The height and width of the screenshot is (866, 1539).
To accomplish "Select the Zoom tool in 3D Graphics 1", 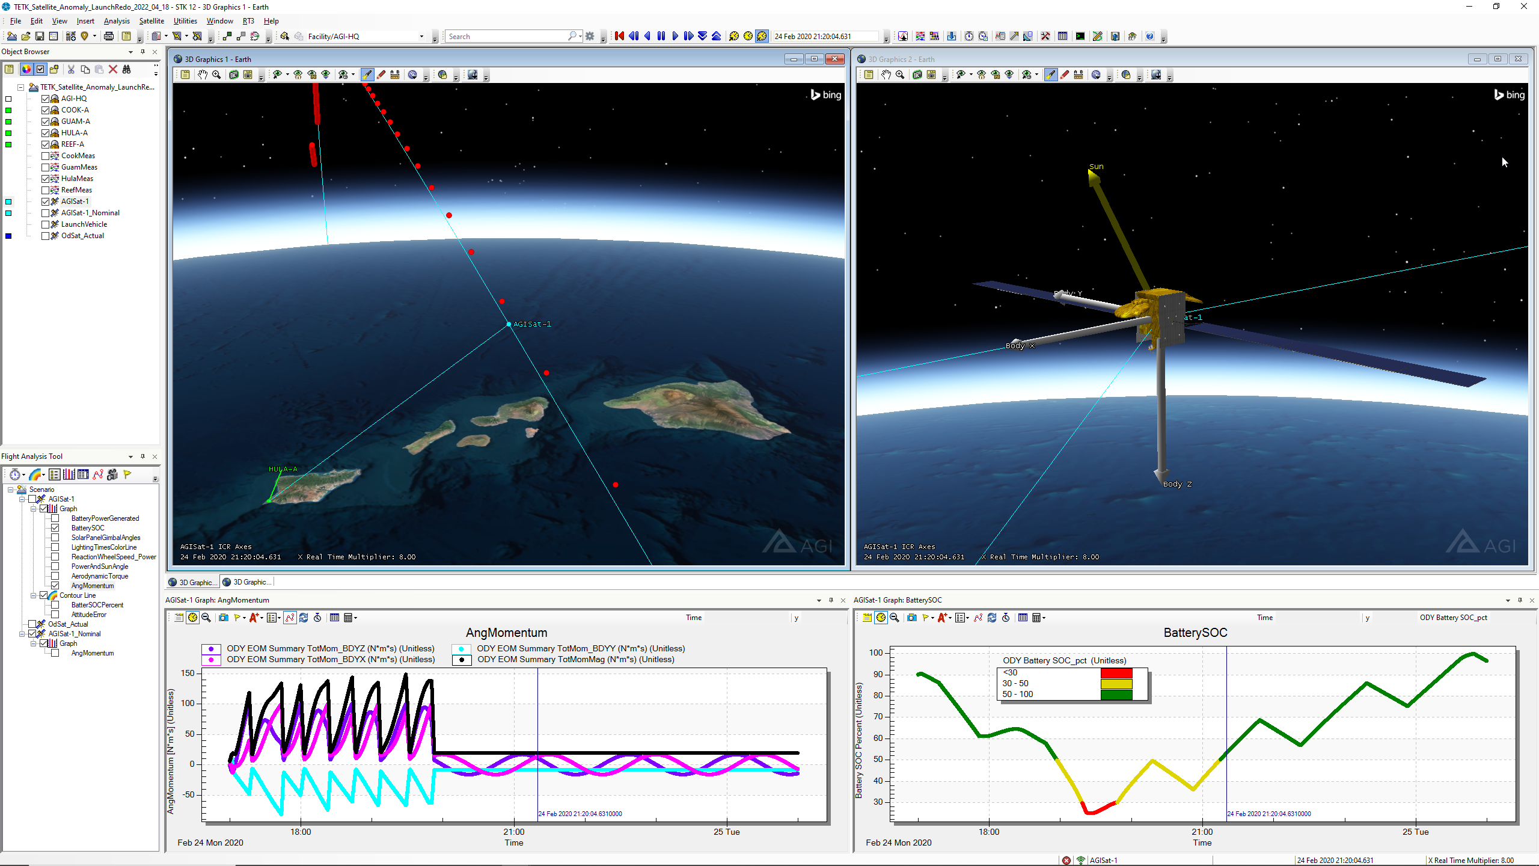I will pos(216,75).
